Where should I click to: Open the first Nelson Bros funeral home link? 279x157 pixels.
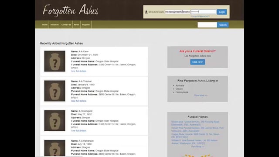(x=195, y=123)
